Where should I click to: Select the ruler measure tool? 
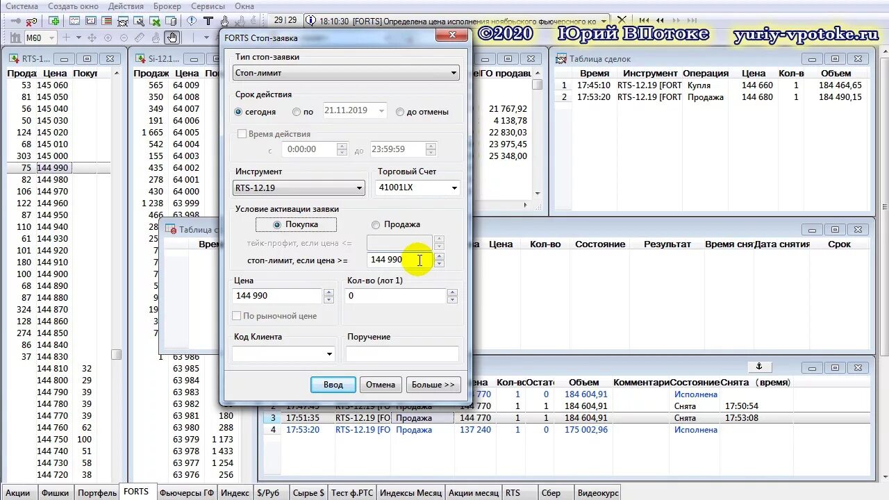coord(140,37)
